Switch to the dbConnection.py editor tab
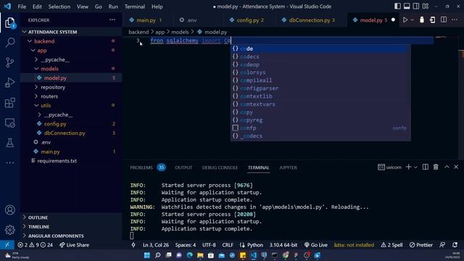The height and width of the screenshot is (261, 464). 309,20
